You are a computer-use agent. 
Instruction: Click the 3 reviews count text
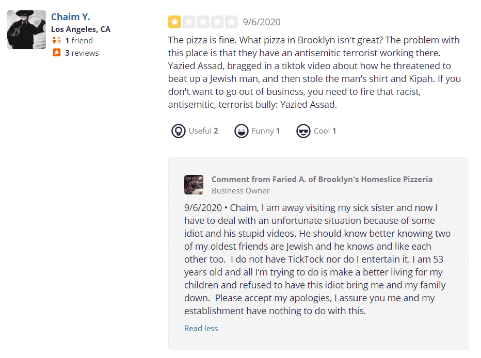pos(82,53)
